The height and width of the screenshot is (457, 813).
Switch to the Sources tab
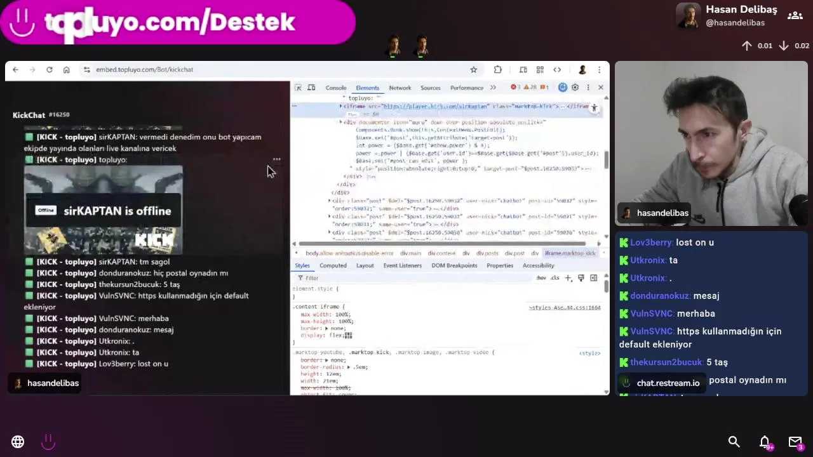pos(430,88)
